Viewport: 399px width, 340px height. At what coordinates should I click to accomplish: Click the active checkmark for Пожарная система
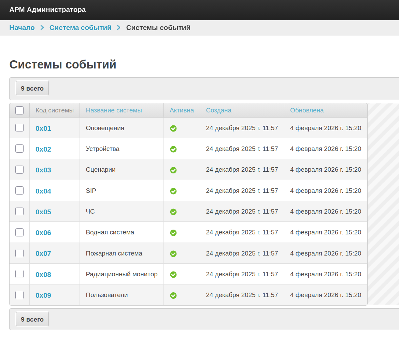[173, 254]
